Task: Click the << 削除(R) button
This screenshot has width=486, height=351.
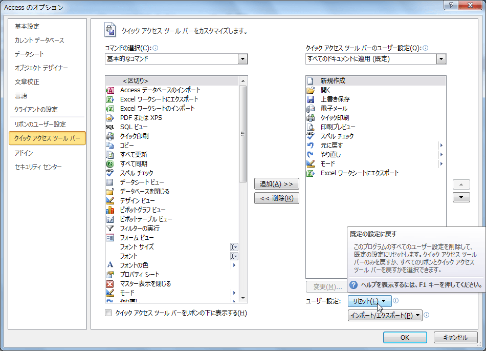Action: 276,198
